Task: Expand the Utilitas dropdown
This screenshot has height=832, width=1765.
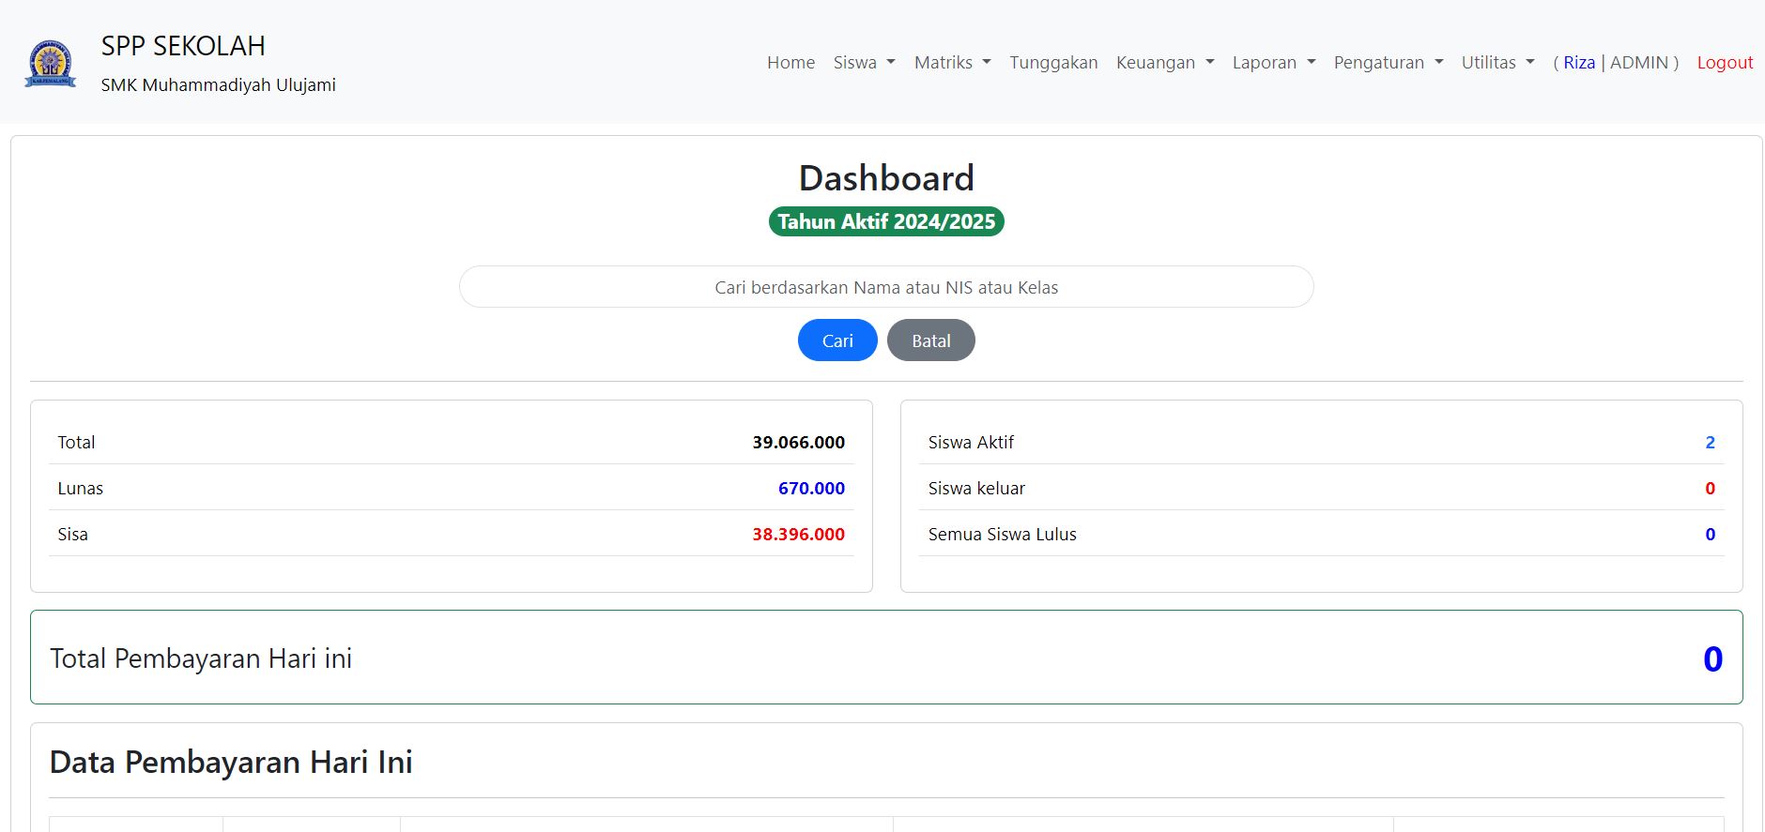Action: click(x=1497, y=63)
